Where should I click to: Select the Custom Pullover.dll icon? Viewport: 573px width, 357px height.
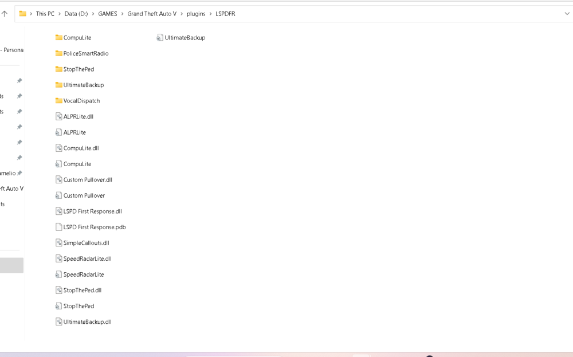(58, 179)
